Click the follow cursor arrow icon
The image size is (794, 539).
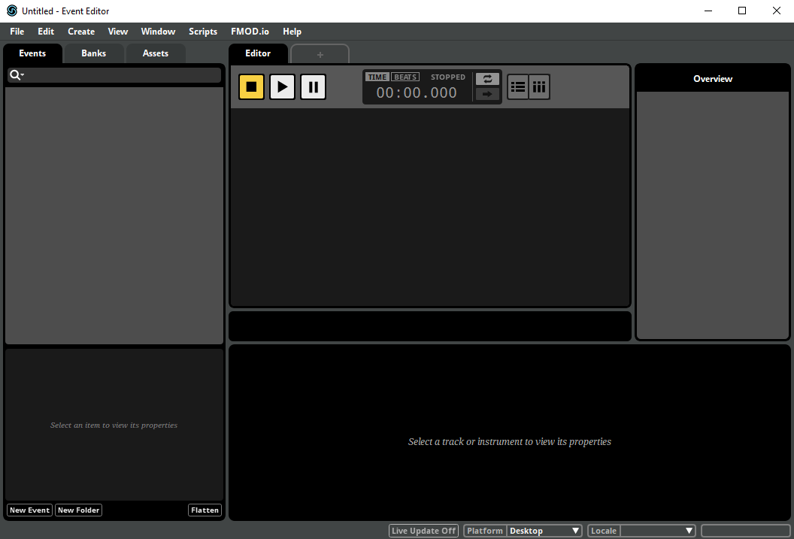(487, 94)
